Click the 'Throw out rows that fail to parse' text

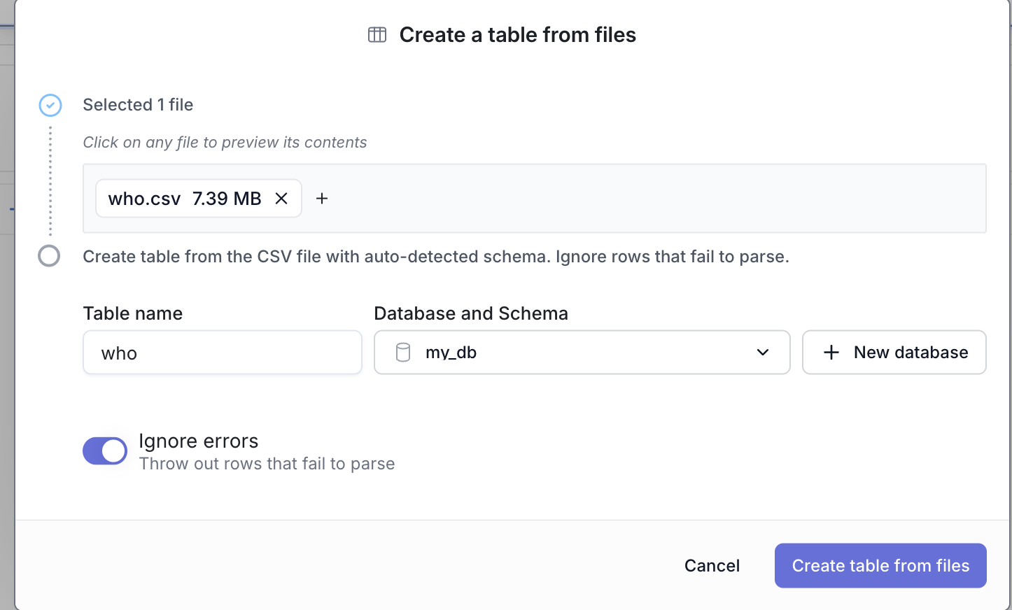(x=267, y=464)
